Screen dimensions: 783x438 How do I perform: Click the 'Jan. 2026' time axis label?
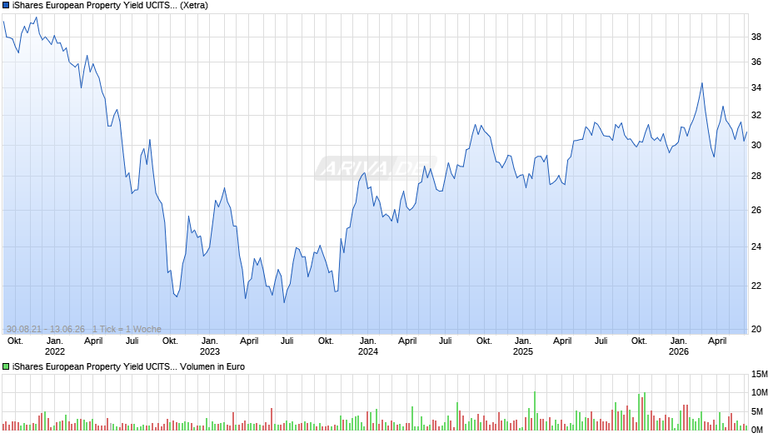[x=679, y=346]
